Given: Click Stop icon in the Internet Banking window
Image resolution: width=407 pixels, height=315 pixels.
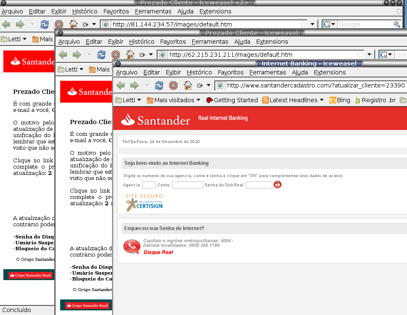Looking at the screenshot, I should (x=173, y=85).
